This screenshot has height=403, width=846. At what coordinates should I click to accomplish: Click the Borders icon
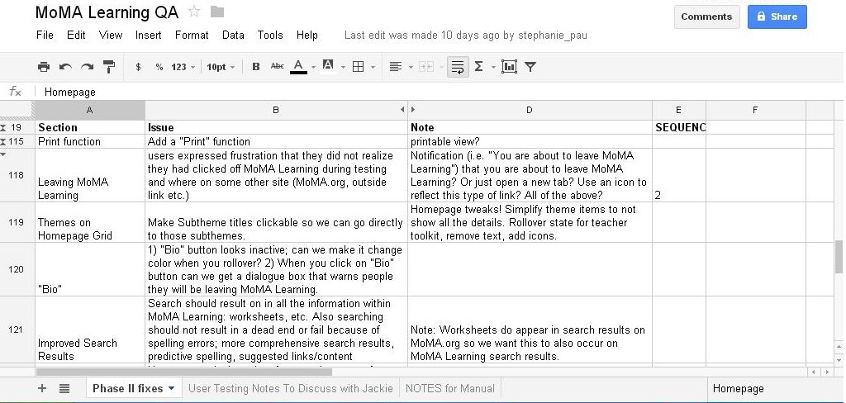coord(358,67)
